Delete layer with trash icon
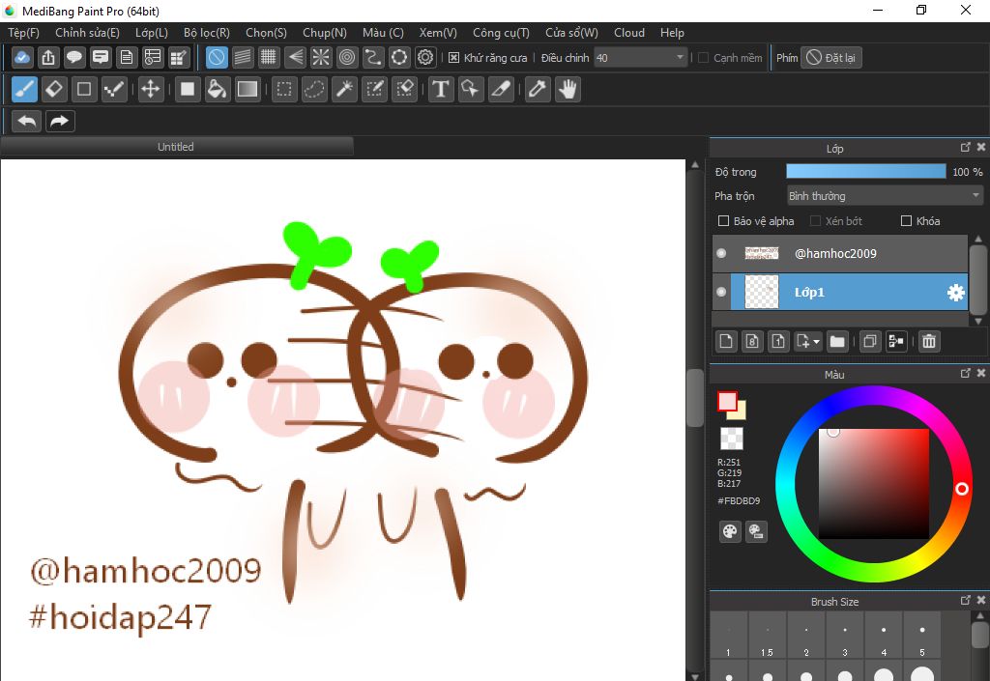This screenshot has width=990, height=681. coord(928,341)
